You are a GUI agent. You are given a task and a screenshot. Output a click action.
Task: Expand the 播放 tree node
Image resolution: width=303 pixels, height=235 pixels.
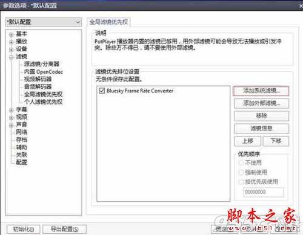click(x=12, y=42)
